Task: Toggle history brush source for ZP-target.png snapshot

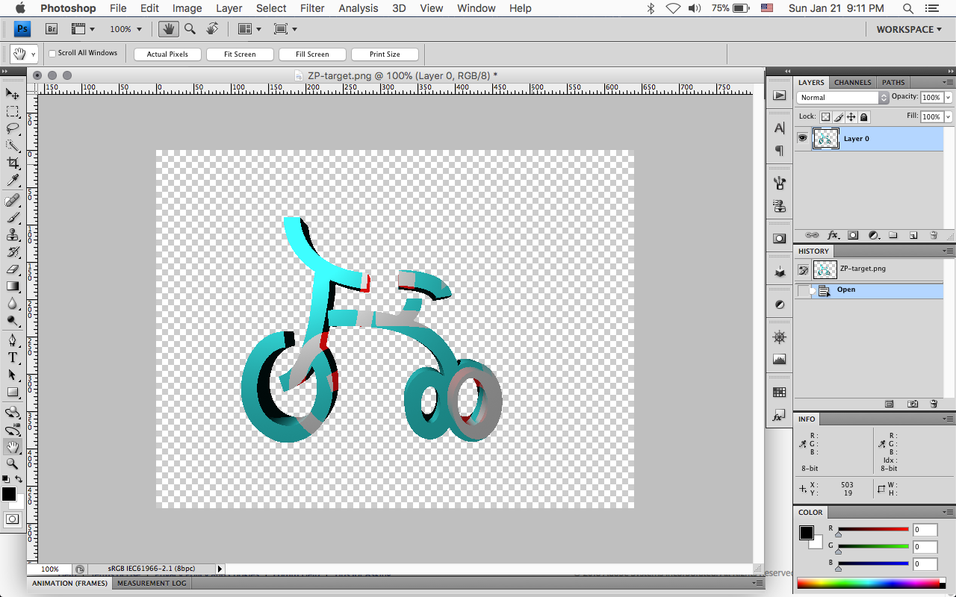Action: tap(803, 269)
